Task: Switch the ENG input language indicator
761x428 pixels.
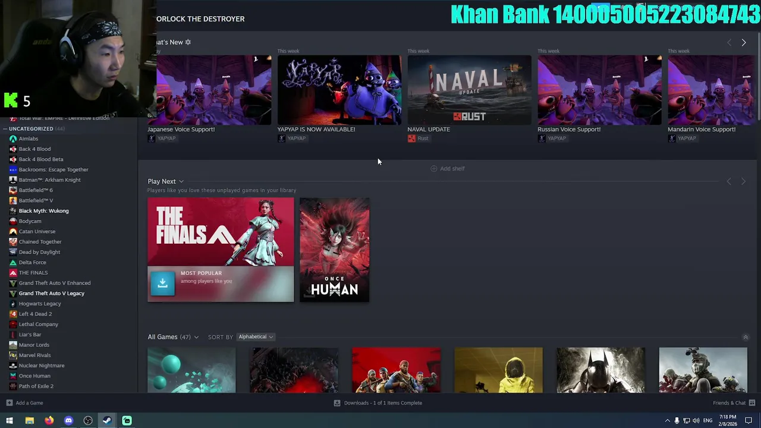Action: 707,421
